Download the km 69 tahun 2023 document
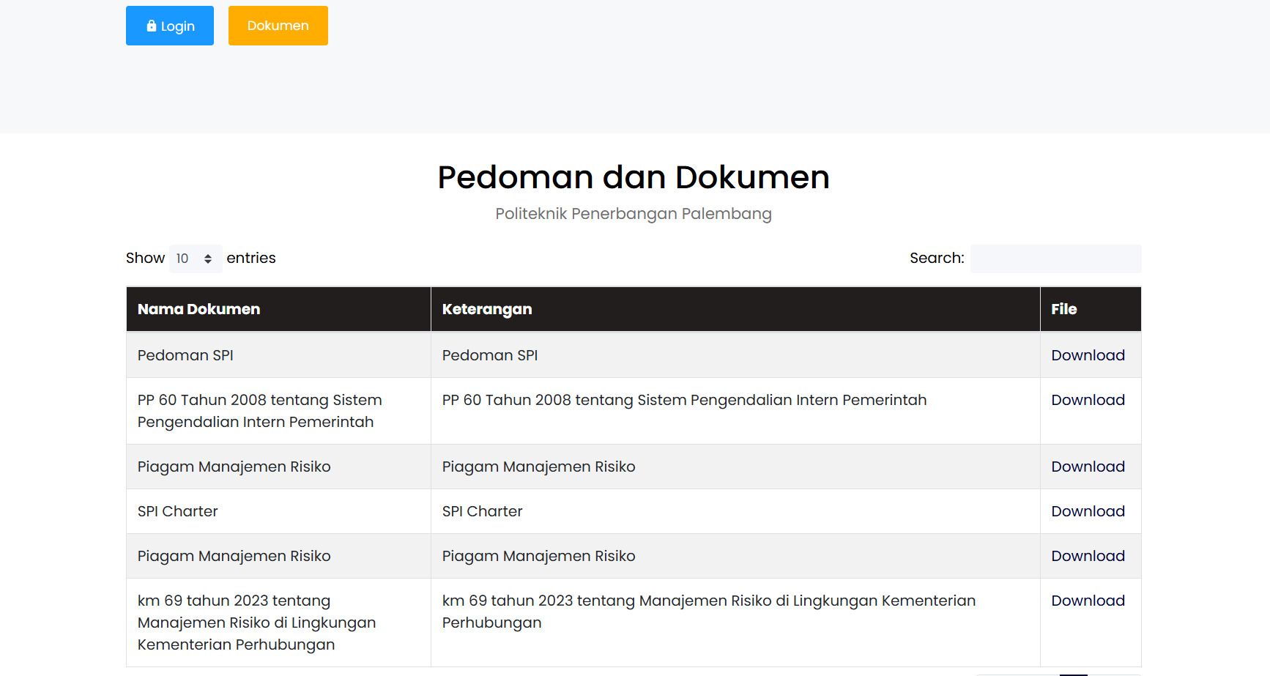The image size is (1270, 676). tap(1088, 601)
